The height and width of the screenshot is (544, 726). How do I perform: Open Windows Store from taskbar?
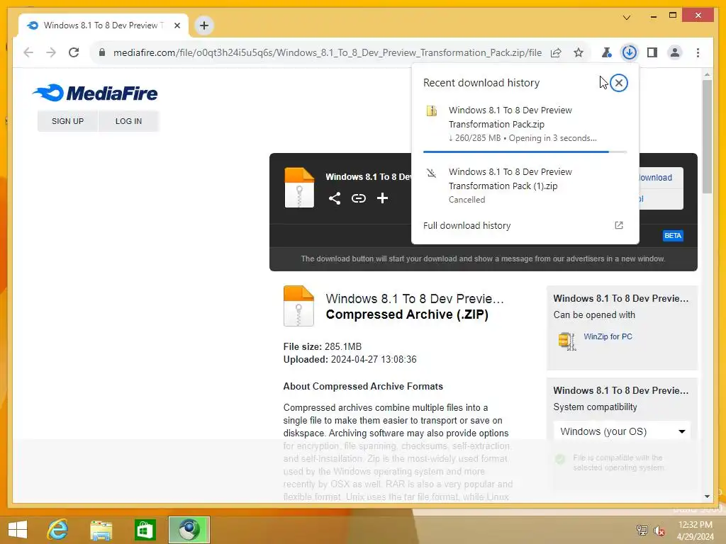(x=145, y=530)
